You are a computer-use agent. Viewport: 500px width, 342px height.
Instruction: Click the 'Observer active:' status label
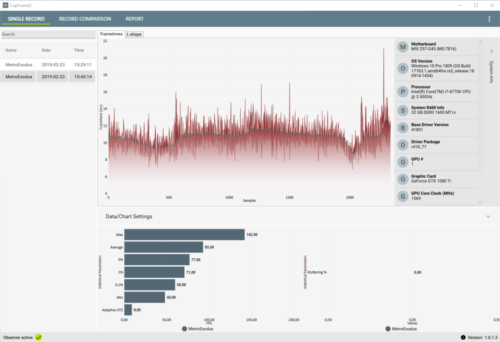pos(19,337)
